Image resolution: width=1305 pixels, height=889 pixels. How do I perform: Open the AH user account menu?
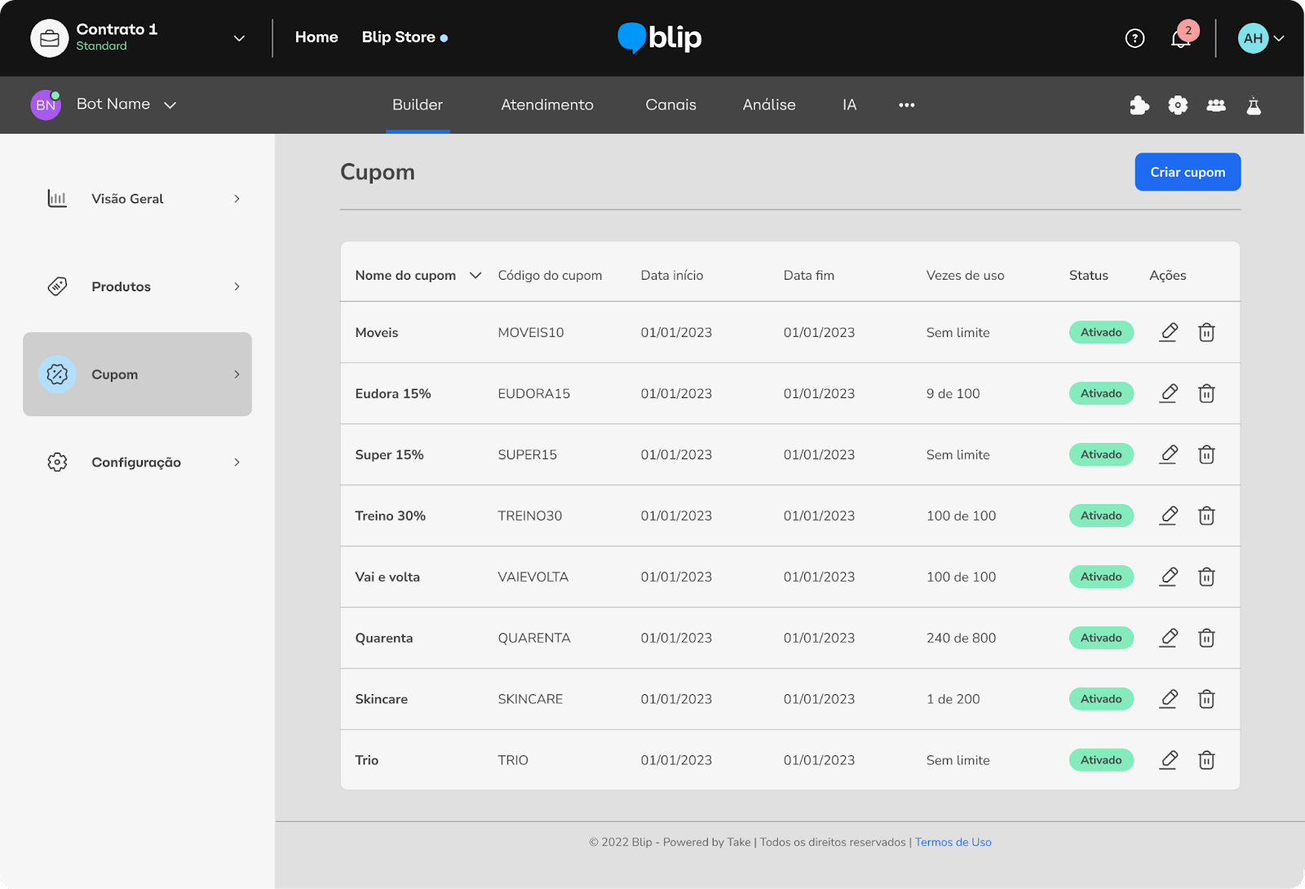1261,38
